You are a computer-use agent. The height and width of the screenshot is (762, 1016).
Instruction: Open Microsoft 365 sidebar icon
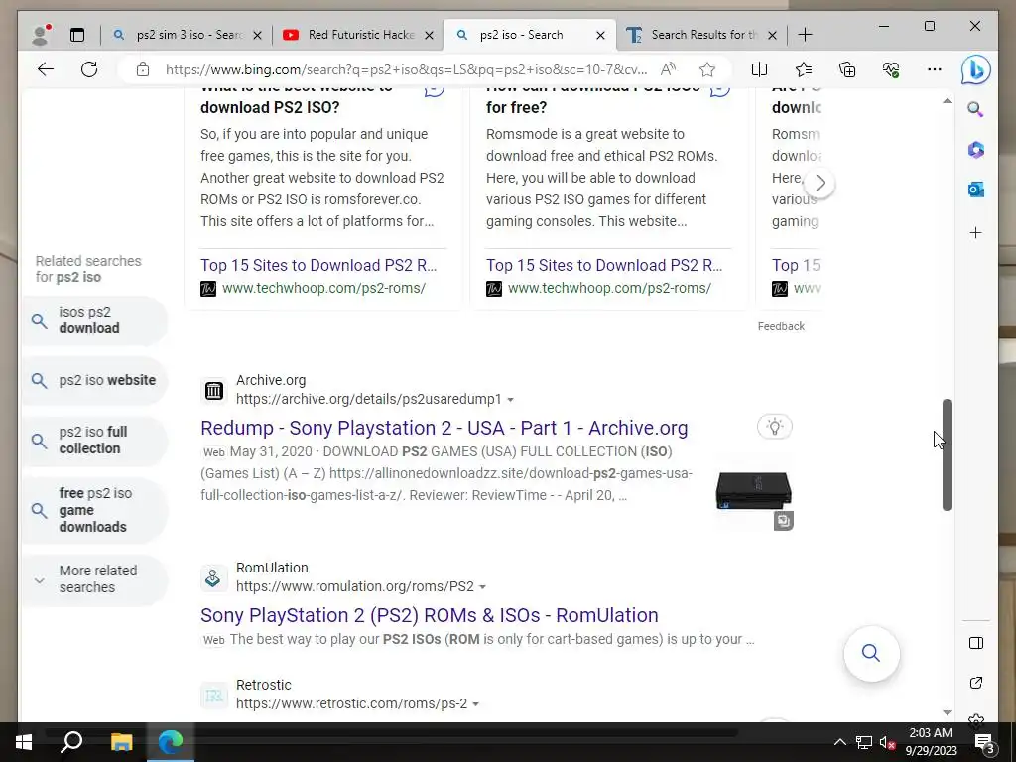point(976,150)
